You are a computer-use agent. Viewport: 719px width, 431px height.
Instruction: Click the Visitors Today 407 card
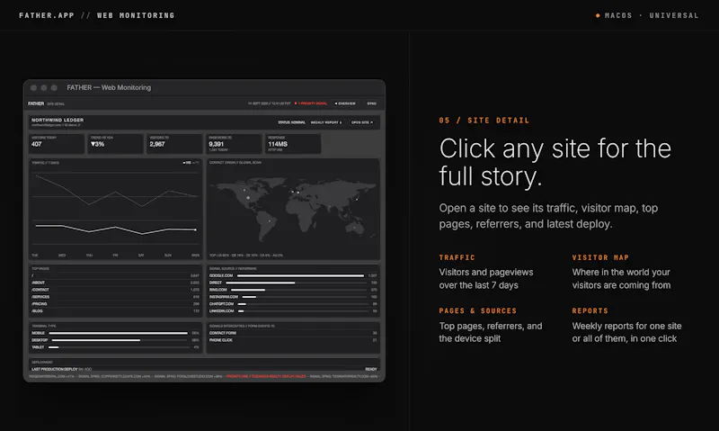tap(57, 144)
